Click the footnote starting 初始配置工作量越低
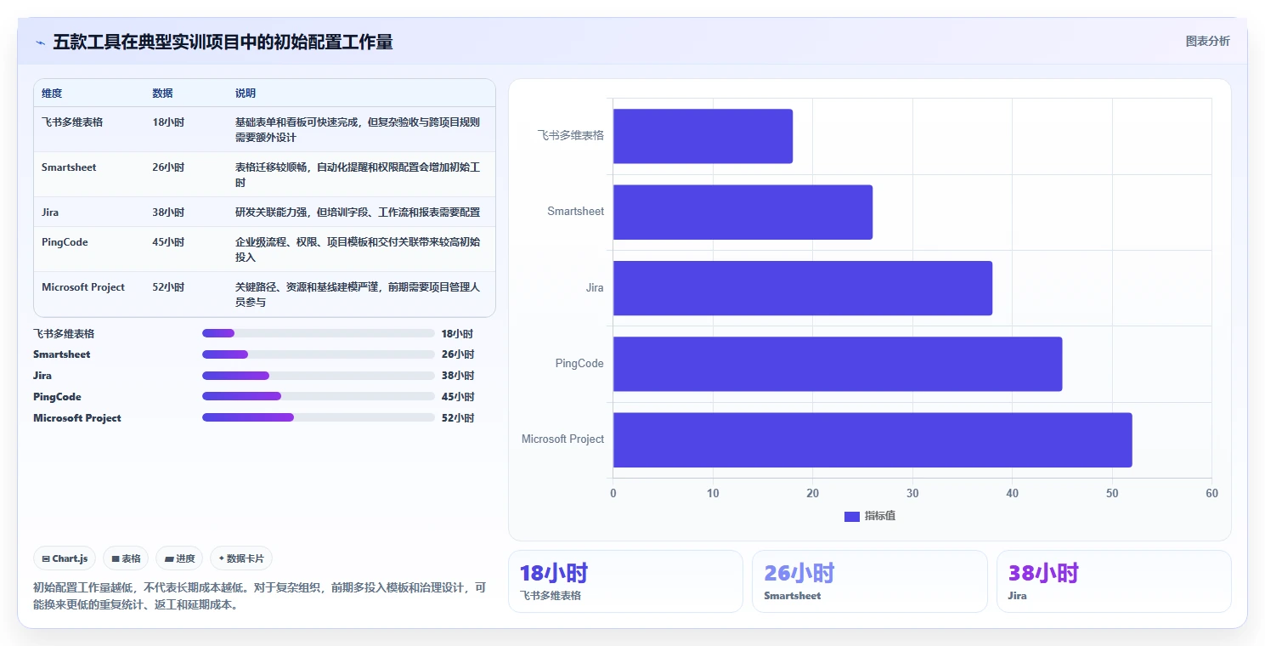This screenshot has width=1265, height=646. (x=260, y=596)
